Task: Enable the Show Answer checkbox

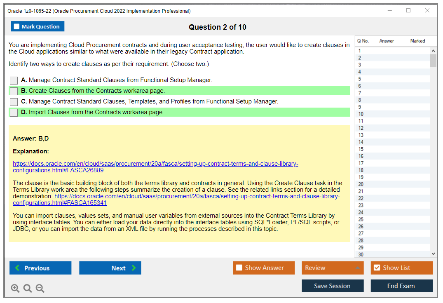Action: [239, 268]
